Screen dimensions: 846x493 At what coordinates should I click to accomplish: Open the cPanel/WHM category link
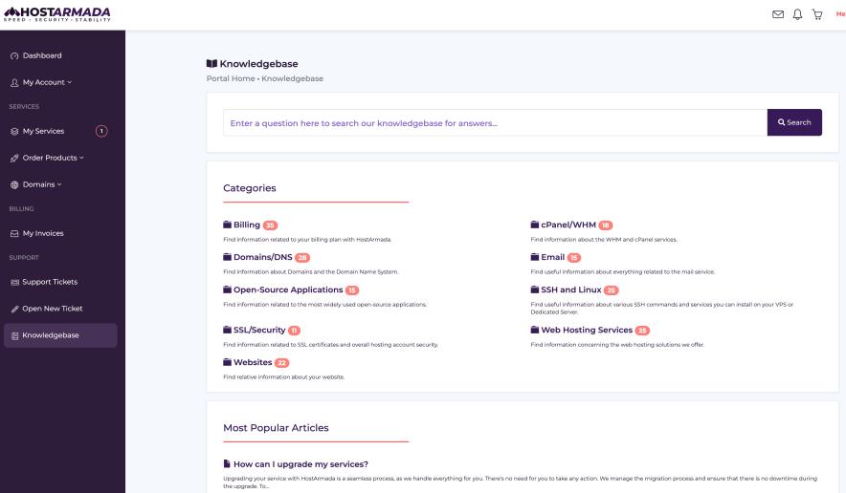pos(568,225)
